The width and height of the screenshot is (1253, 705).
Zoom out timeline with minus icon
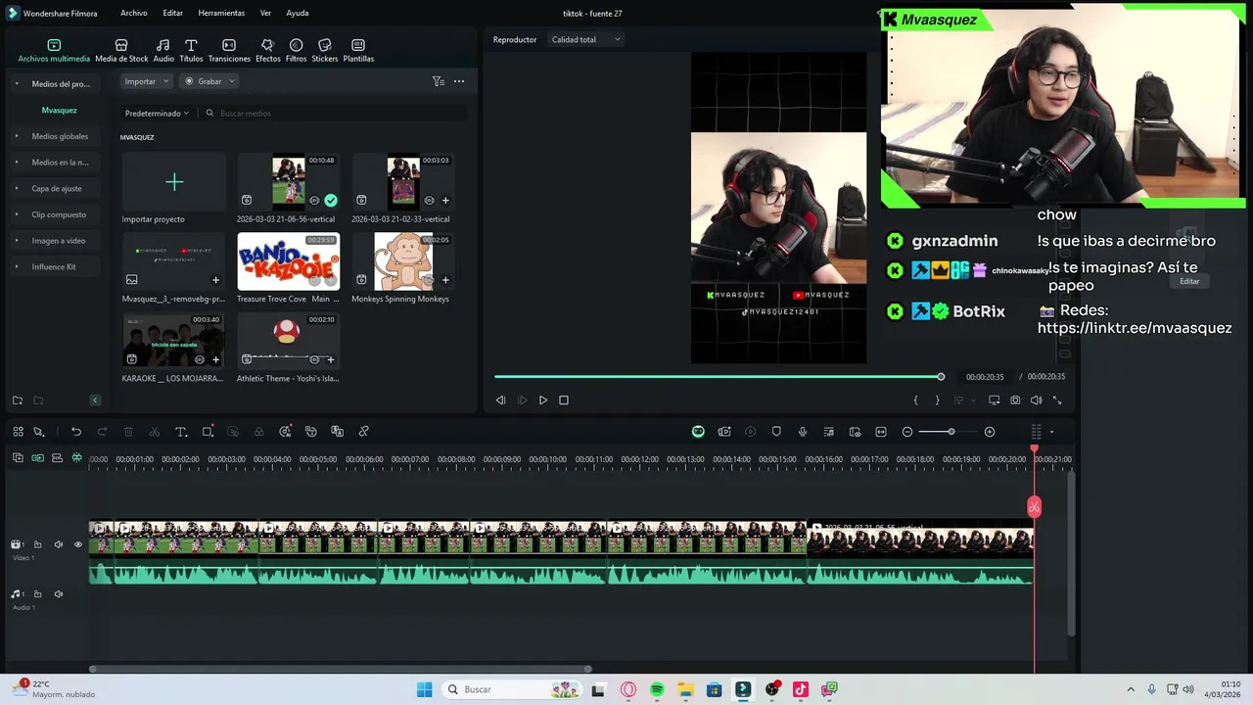pos(907,432)
